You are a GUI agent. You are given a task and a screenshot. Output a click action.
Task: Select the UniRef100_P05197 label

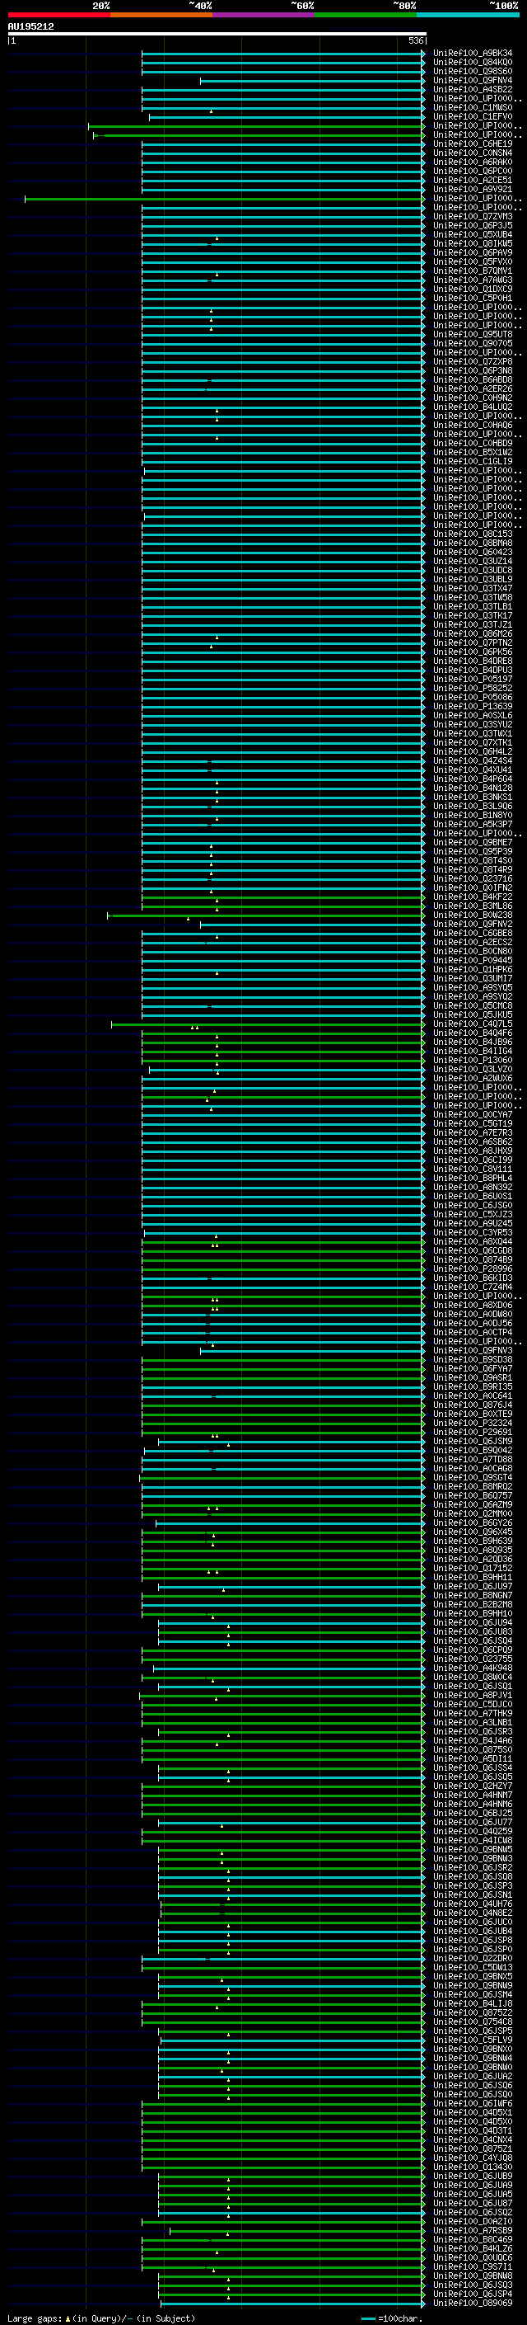coord(472,679)
